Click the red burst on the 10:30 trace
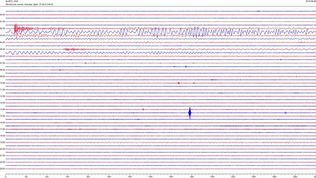 pyautogui.click(x=178, y=83)
